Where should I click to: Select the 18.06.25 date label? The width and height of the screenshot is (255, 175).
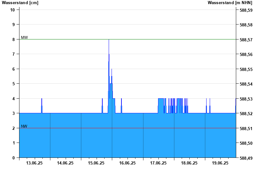point(189,163)
